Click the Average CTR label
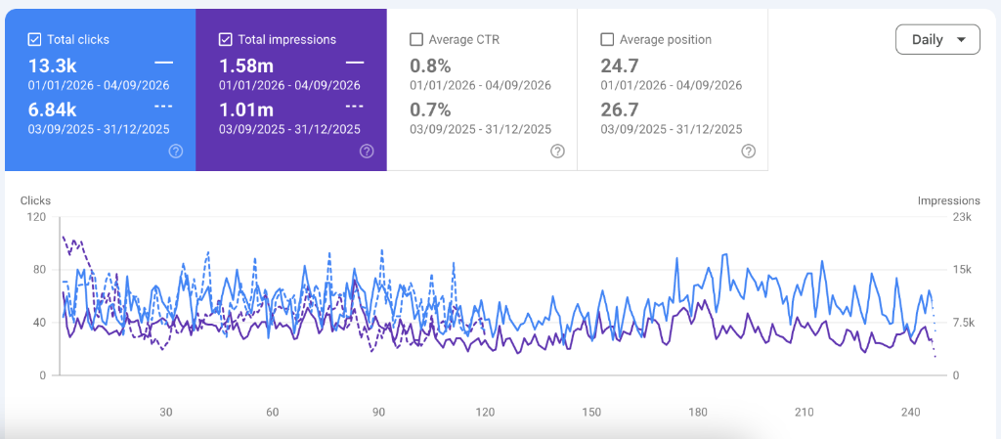The image size is (1001, 439). point(464,39)
